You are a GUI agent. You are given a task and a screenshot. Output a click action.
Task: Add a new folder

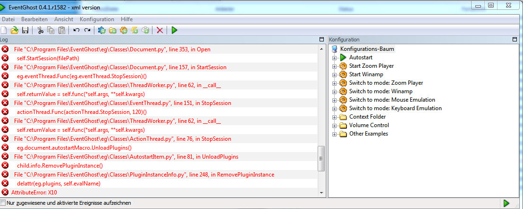pyautogui.click(x=113, y=30)
